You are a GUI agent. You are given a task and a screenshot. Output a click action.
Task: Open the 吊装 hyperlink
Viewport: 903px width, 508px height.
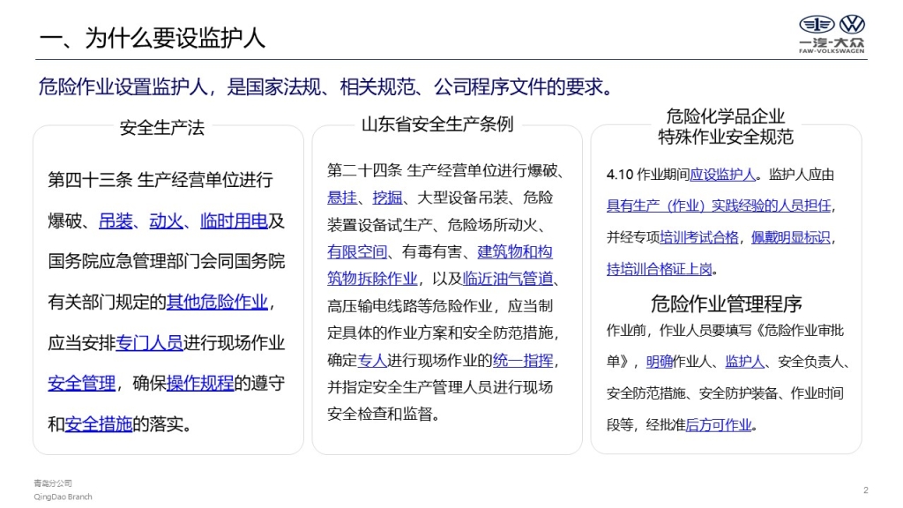116,220
